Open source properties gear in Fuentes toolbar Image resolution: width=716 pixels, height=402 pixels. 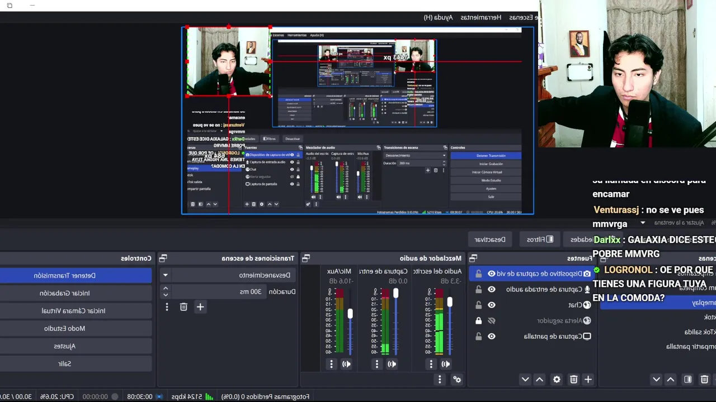tap(557, 380)
